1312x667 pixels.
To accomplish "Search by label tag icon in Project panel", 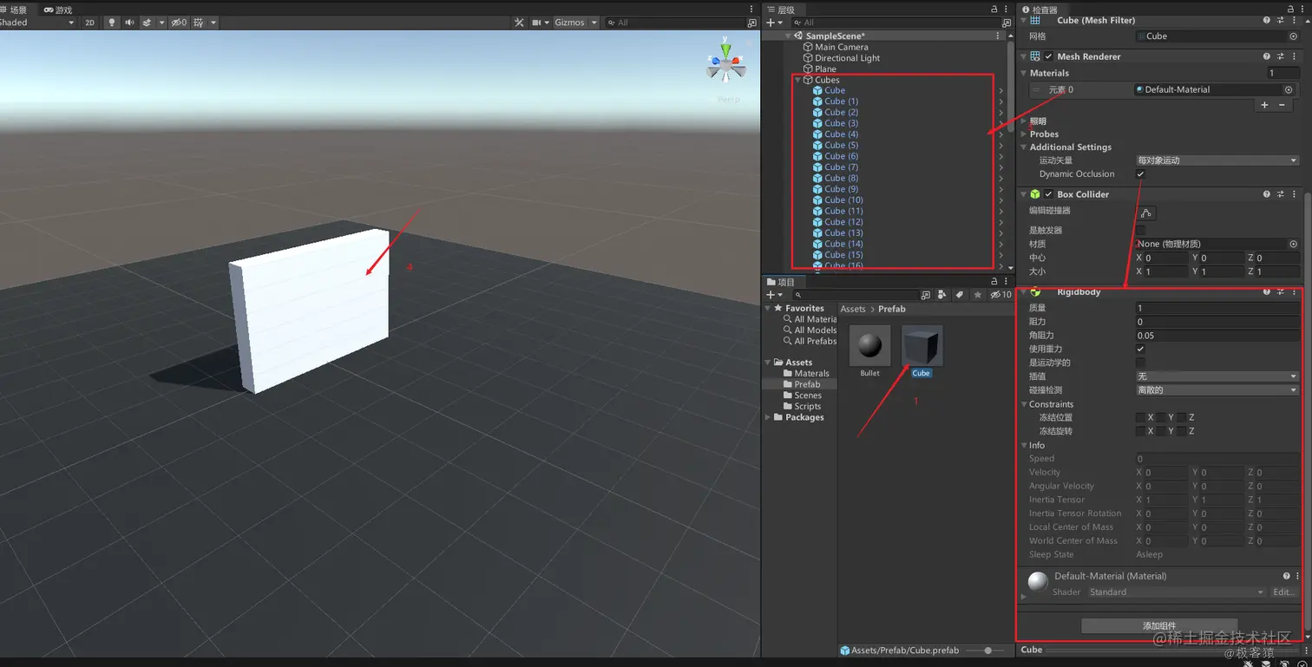I will 960,295.
